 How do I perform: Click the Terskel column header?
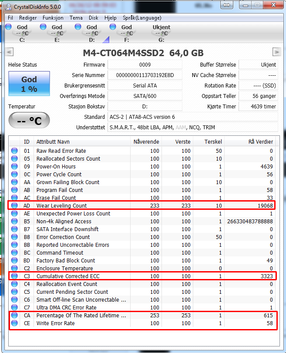(x=209, y=141)
